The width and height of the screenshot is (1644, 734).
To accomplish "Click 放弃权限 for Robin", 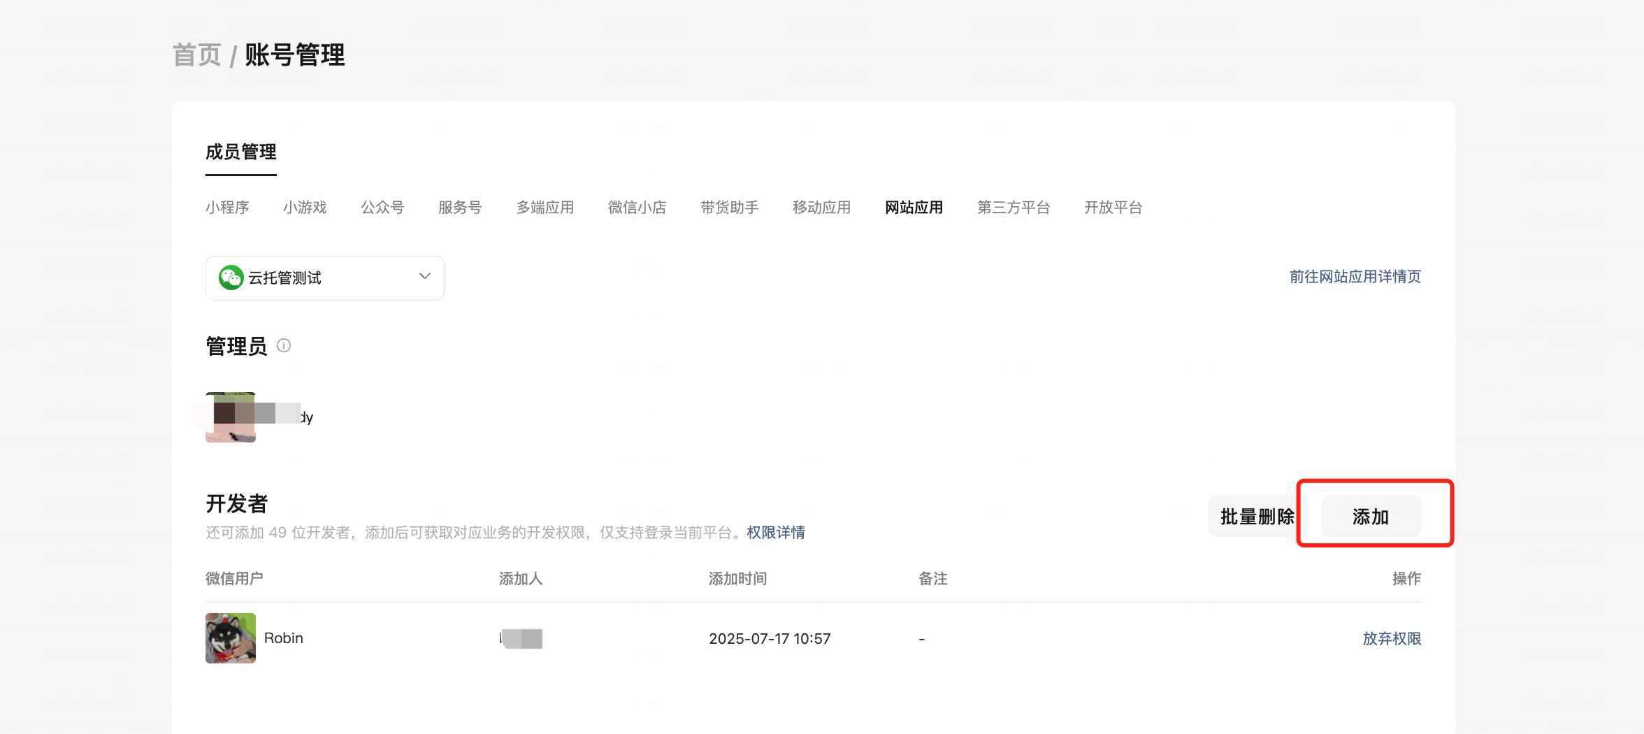I will click(1392, 638).
